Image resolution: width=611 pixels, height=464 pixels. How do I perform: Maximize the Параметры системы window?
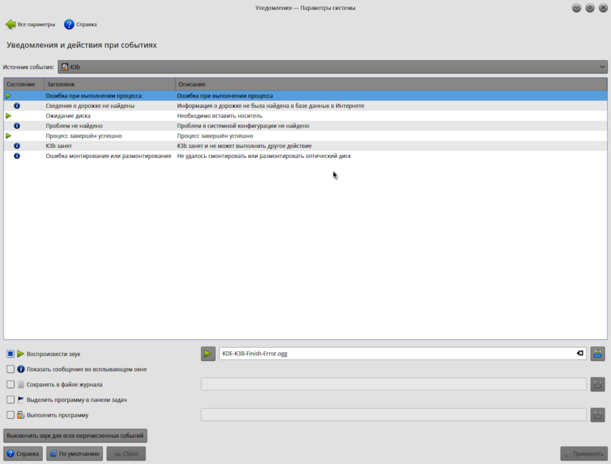[x=590, y=8]
